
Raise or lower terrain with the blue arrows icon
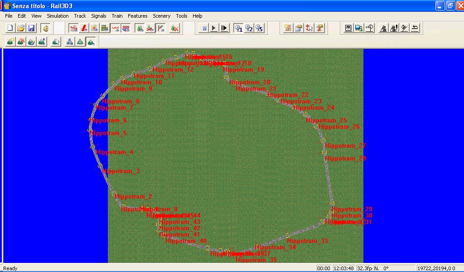point(42,42)
